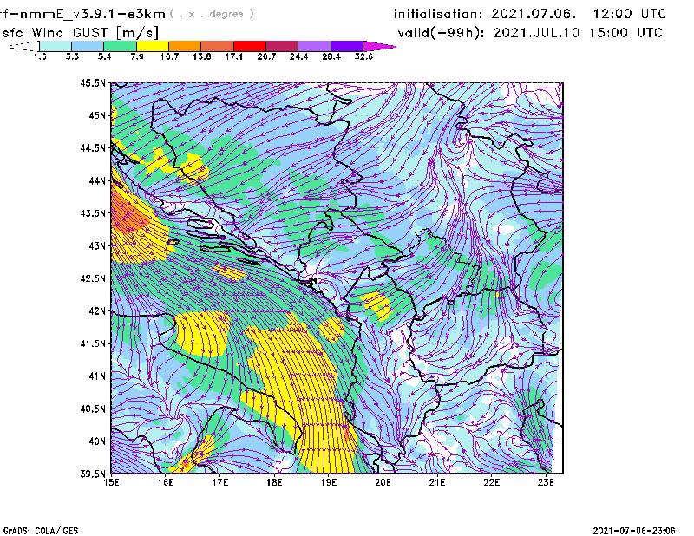Click the 22E longitude label

pyautogui.click(x=491, y=482)
